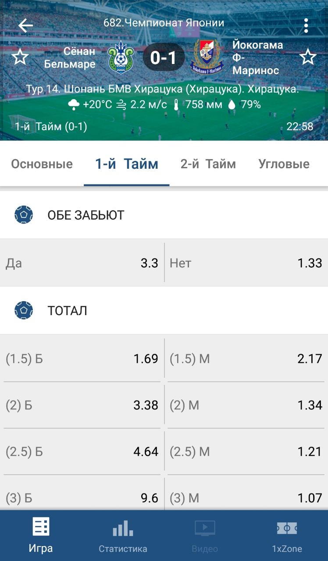Tap the Сёнан Бельмаре team logo

pyautogui.click(x=120, y=57)
